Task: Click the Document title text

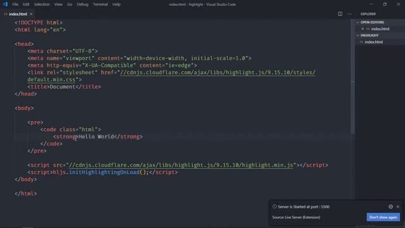Action: pyautogui.click(x=62, y=87)
